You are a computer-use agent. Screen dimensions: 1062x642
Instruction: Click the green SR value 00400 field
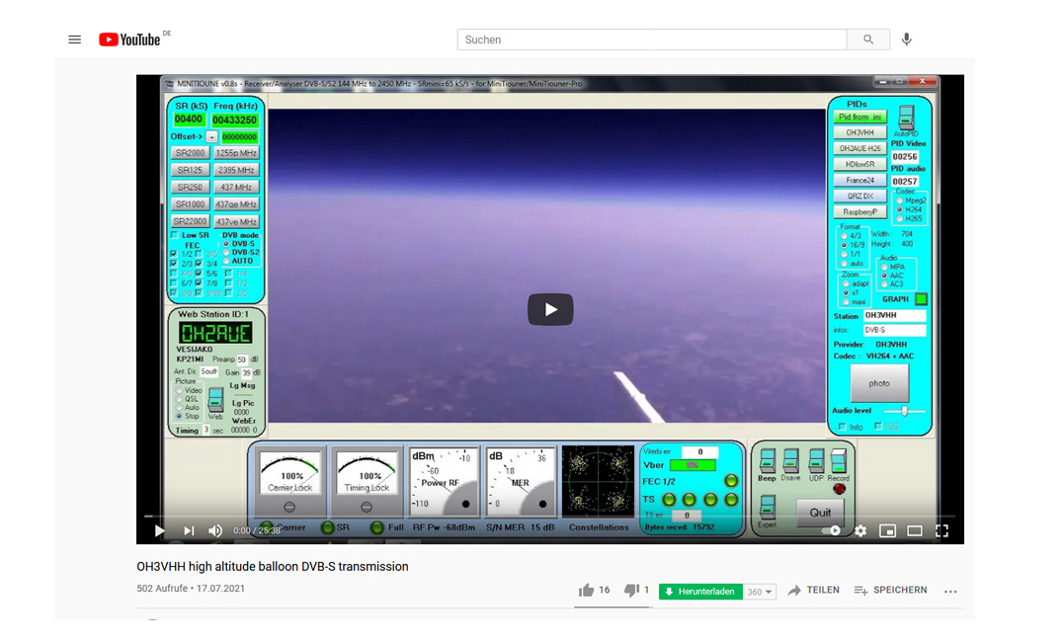click(189, 120)
